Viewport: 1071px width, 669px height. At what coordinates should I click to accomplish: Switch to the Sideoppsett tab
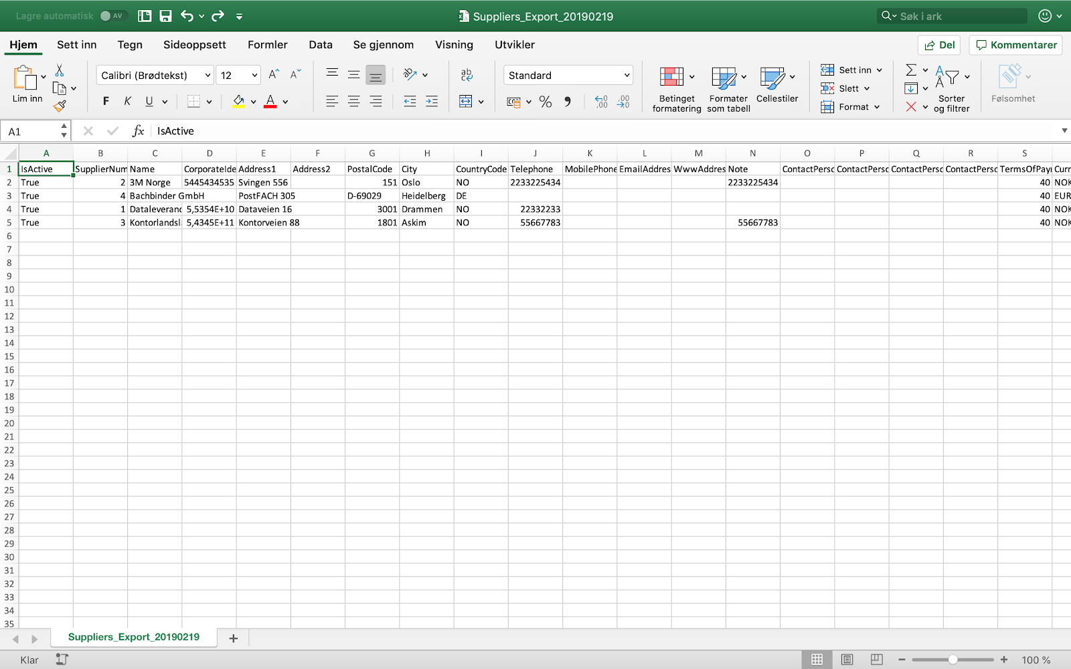(195, 45)
